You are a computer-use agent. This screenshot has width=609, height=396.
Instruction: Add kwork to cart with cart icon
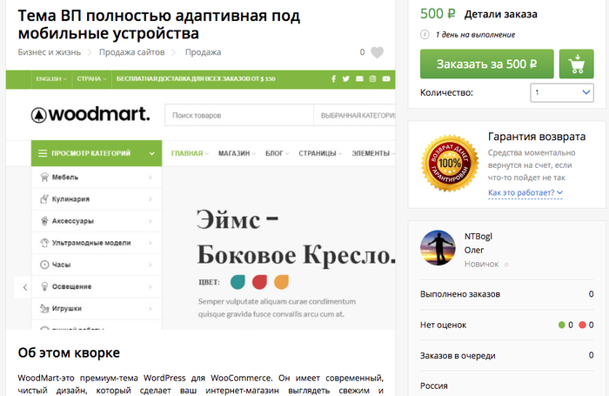(x=577, y=64)
